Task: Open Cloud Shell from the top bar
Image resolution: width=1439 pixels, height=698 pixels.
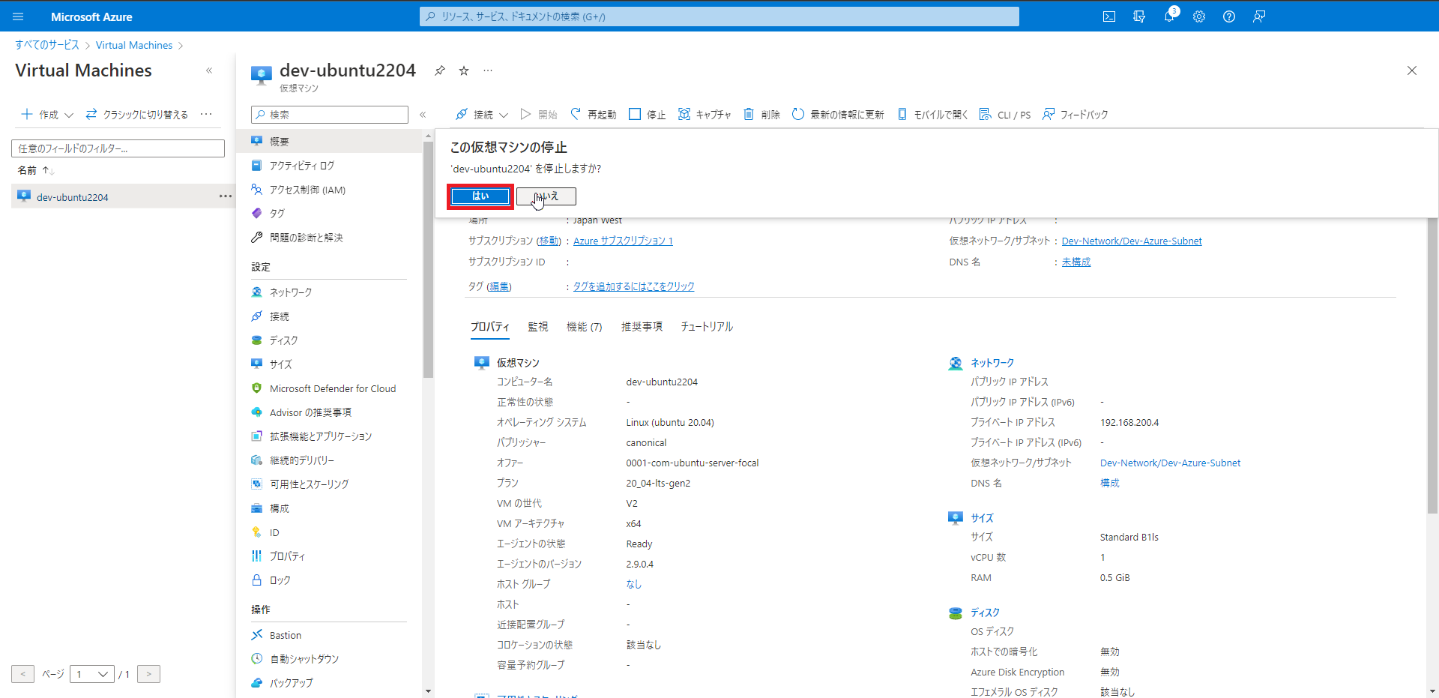Action: tap(1109, 16)
